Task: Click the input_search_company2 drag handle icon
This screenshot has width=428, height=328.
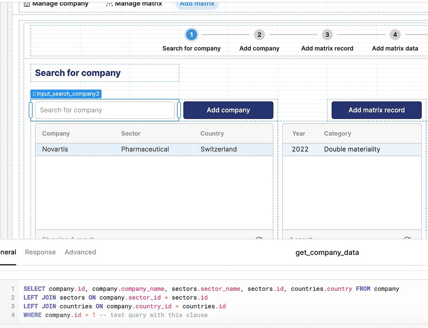Action: point(34,94)
